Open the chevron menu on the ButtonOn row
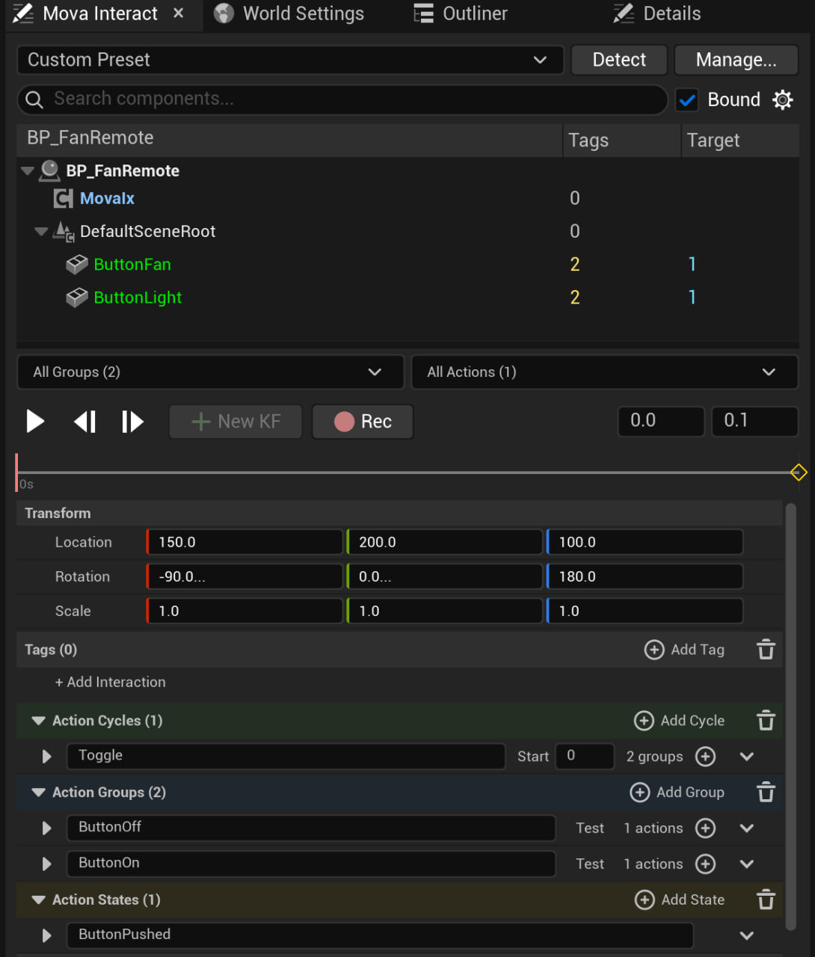The height and width of the screenshot is (957, 815). [x=746, y=864]
